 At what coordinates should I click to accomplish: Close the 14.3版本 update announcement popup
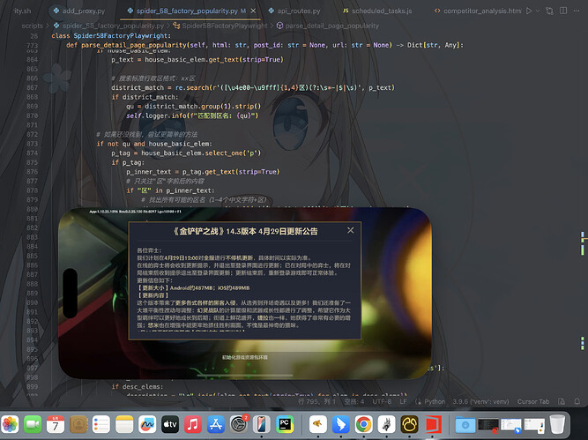point(350,230)
